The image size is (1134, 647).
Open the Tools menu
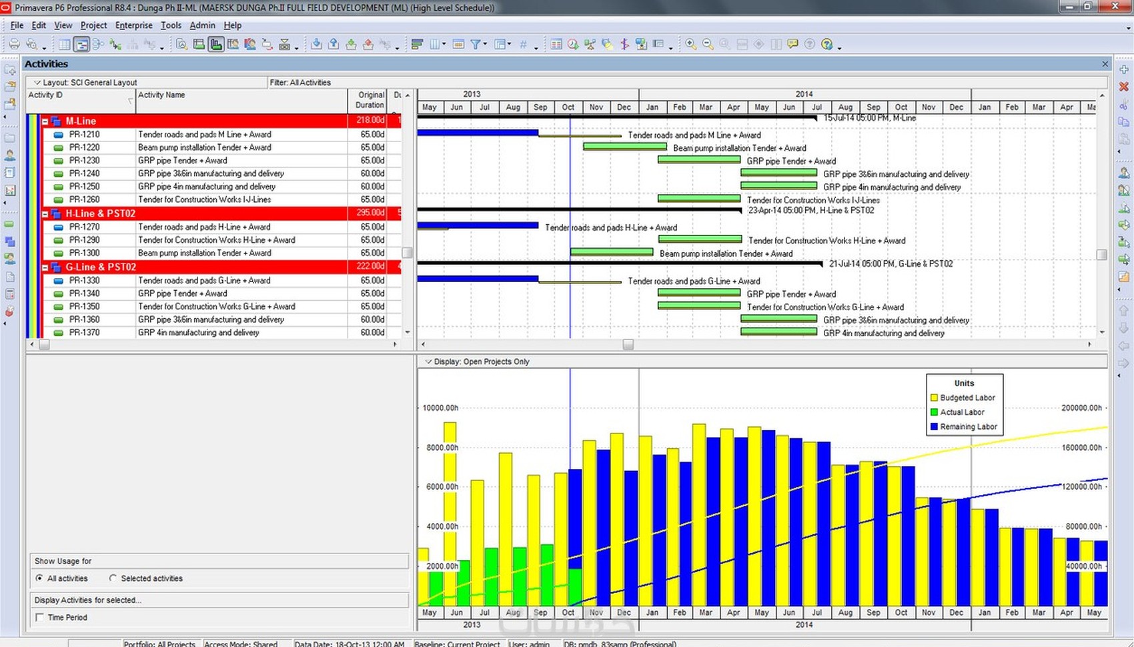tap(171, 25)
